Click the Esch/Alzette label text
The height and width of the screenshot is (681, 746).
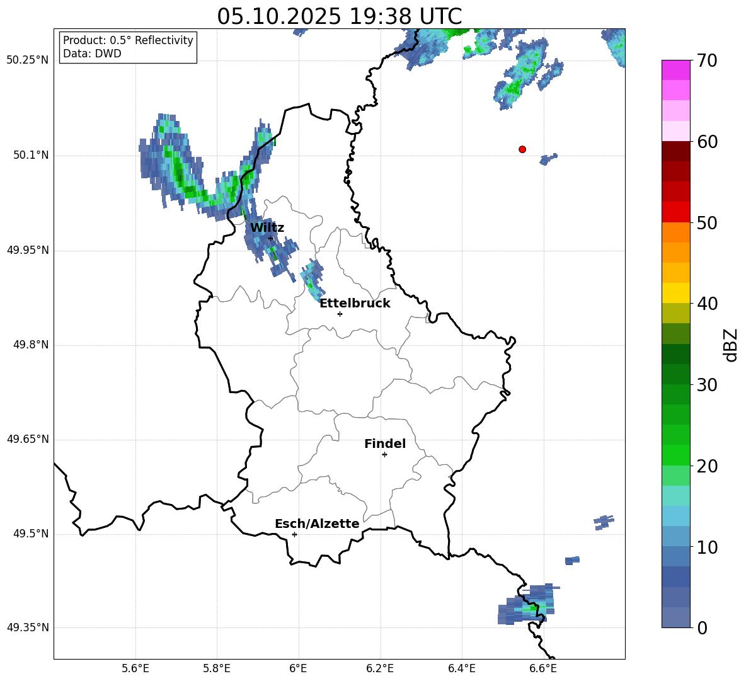[317, 524]
